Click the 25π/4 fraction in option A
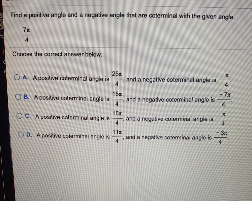The height and width of the screenshot is (201, 252). point(117,78)
